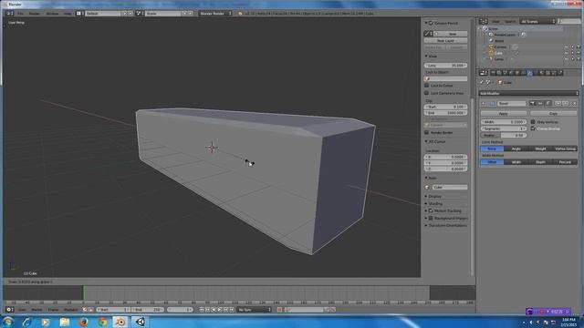
Task: Open the Window menu
Action: tap(52, 14)
